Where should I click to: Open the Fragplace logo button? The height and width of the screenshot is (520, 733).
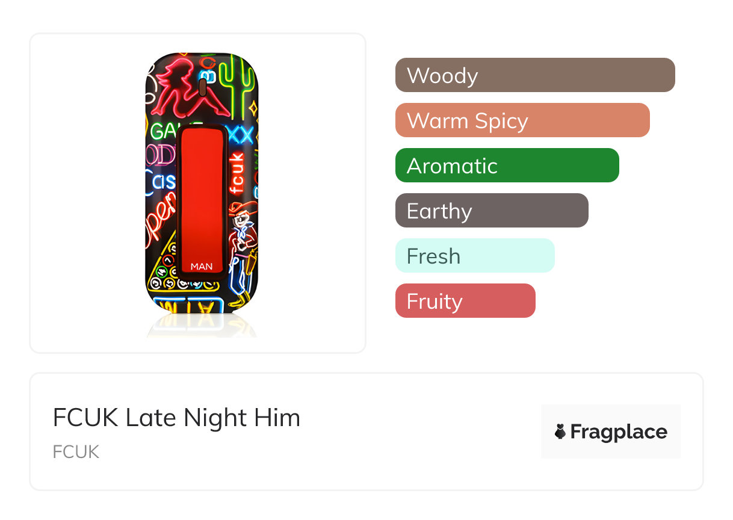[x=610, y=432]
